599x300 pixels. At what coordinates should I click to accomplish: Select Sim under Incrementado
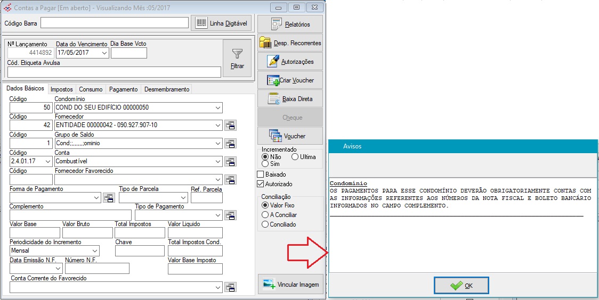pyautogui.click(x=265, y=164)
